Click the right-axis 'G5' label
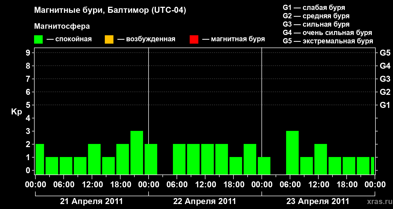 pyautogui.click(x=385, y=53)
